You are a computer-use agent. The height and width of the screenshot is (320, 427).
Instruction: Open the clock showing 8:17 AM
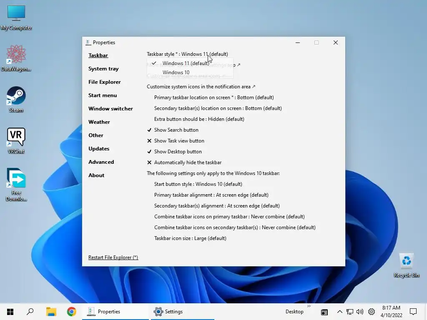click(x=391, y=312)
